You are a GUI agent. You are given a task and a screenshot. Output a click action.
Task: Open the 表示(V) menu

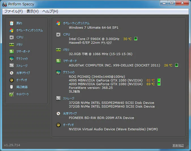(33, 11)
